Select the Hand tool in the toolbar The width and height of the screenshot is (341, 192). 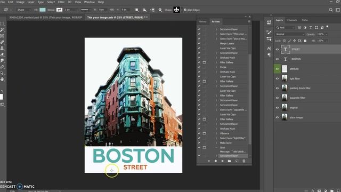pos(2,79)
